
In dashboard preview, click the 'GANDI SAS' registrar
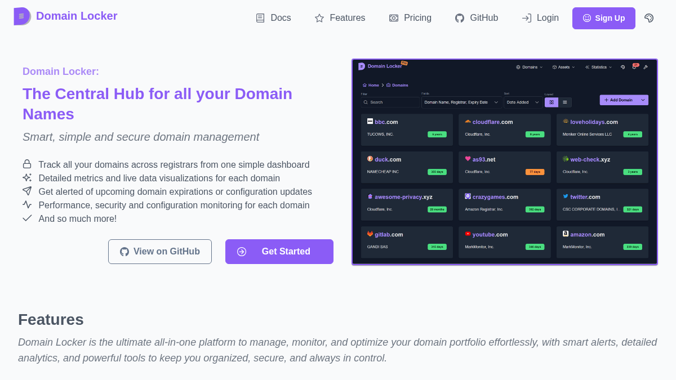377,247
